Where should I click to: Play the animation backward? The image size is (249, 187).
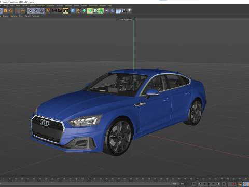pyautogui.click(x=205, y=184)
